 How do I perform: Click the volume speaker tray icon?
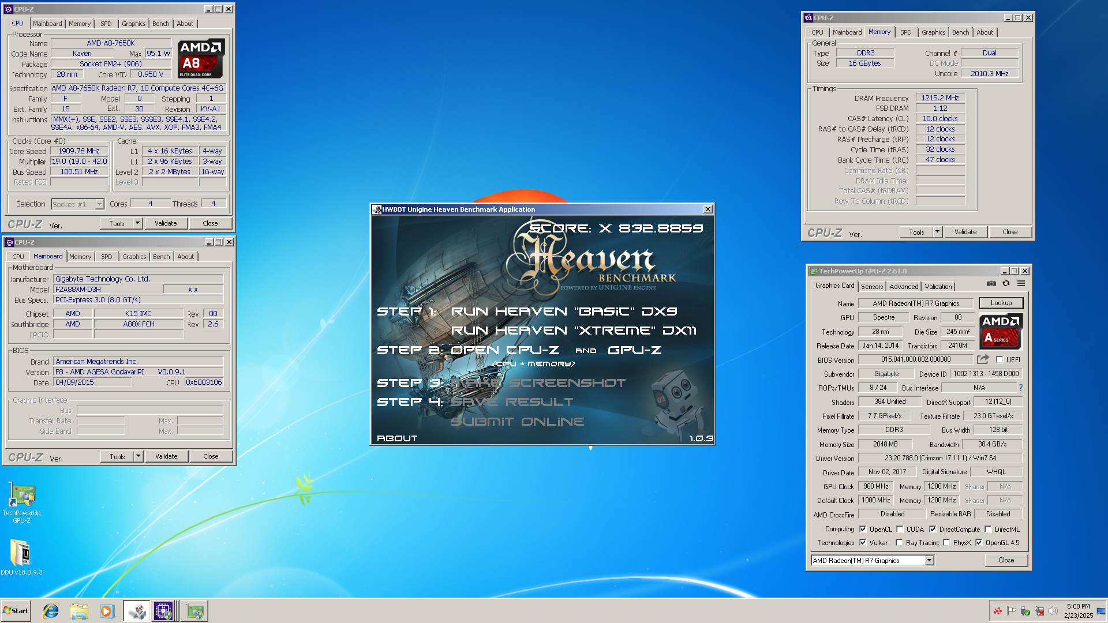click(1053, 611)
